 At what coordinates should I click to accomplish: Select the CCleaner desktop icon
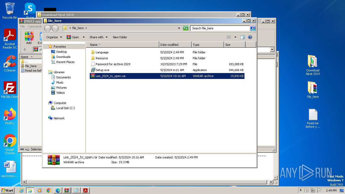tap(10, 64)
